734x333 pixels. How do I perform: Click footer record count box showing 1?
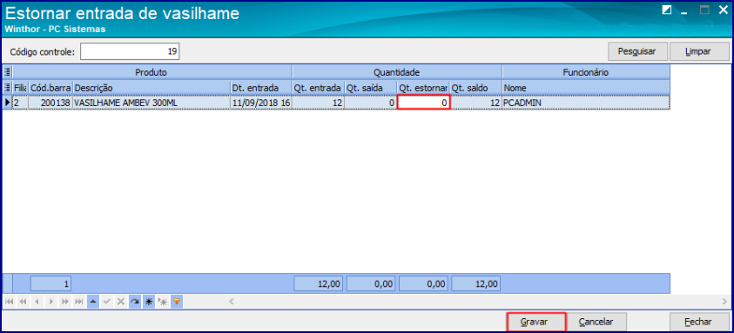(x=51, y=283)
